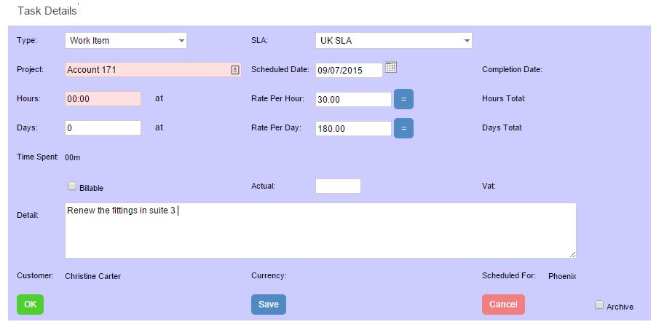Edit the Rate Per Day value 180.00

353,129
